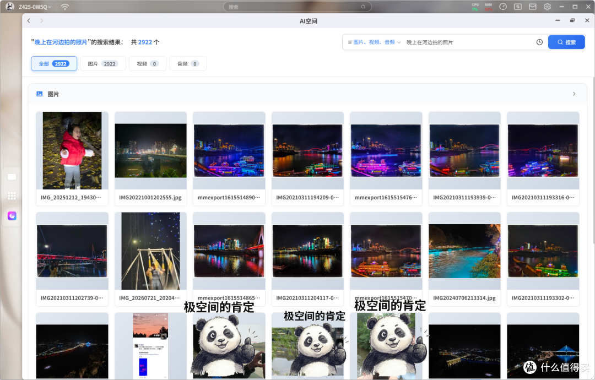Screen dimensions: 595x380
Task: Open thumbnail IMG20210311193316-0
Action: pyautogui.click(x=543, y=150)
